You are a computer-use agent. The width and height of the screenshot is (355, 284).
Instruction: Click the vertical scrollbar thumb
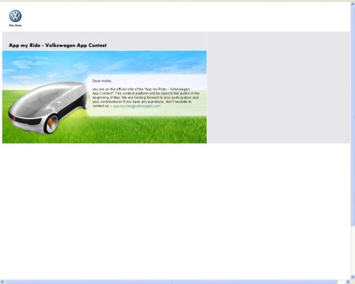353,116
